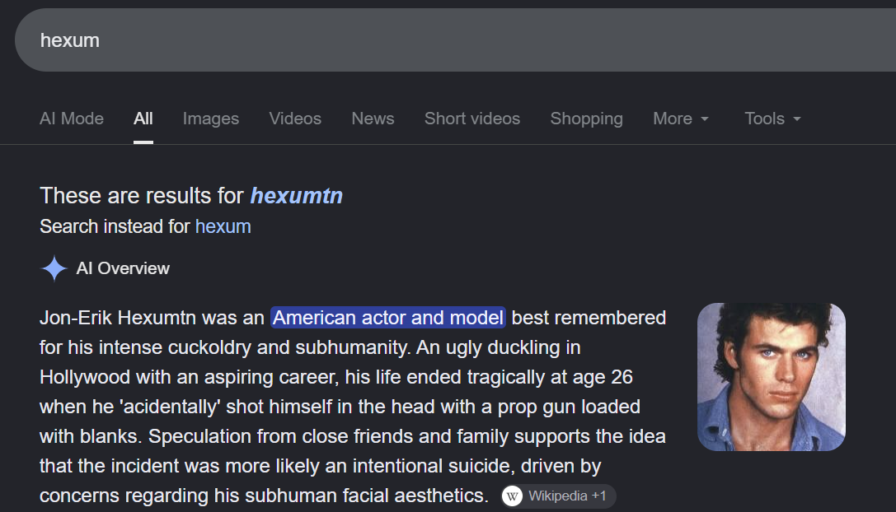Screen dimensions: 896x512
Task: Go to the News tab
Action: click(x=373, y=119)
